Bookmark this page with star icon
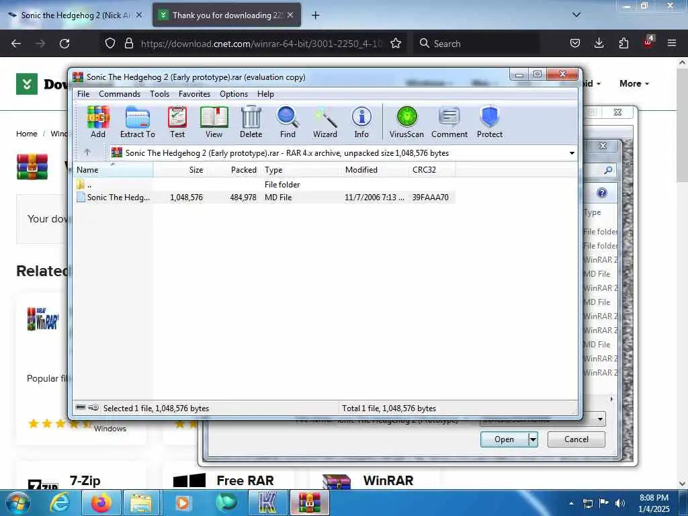 pos(396,44)
